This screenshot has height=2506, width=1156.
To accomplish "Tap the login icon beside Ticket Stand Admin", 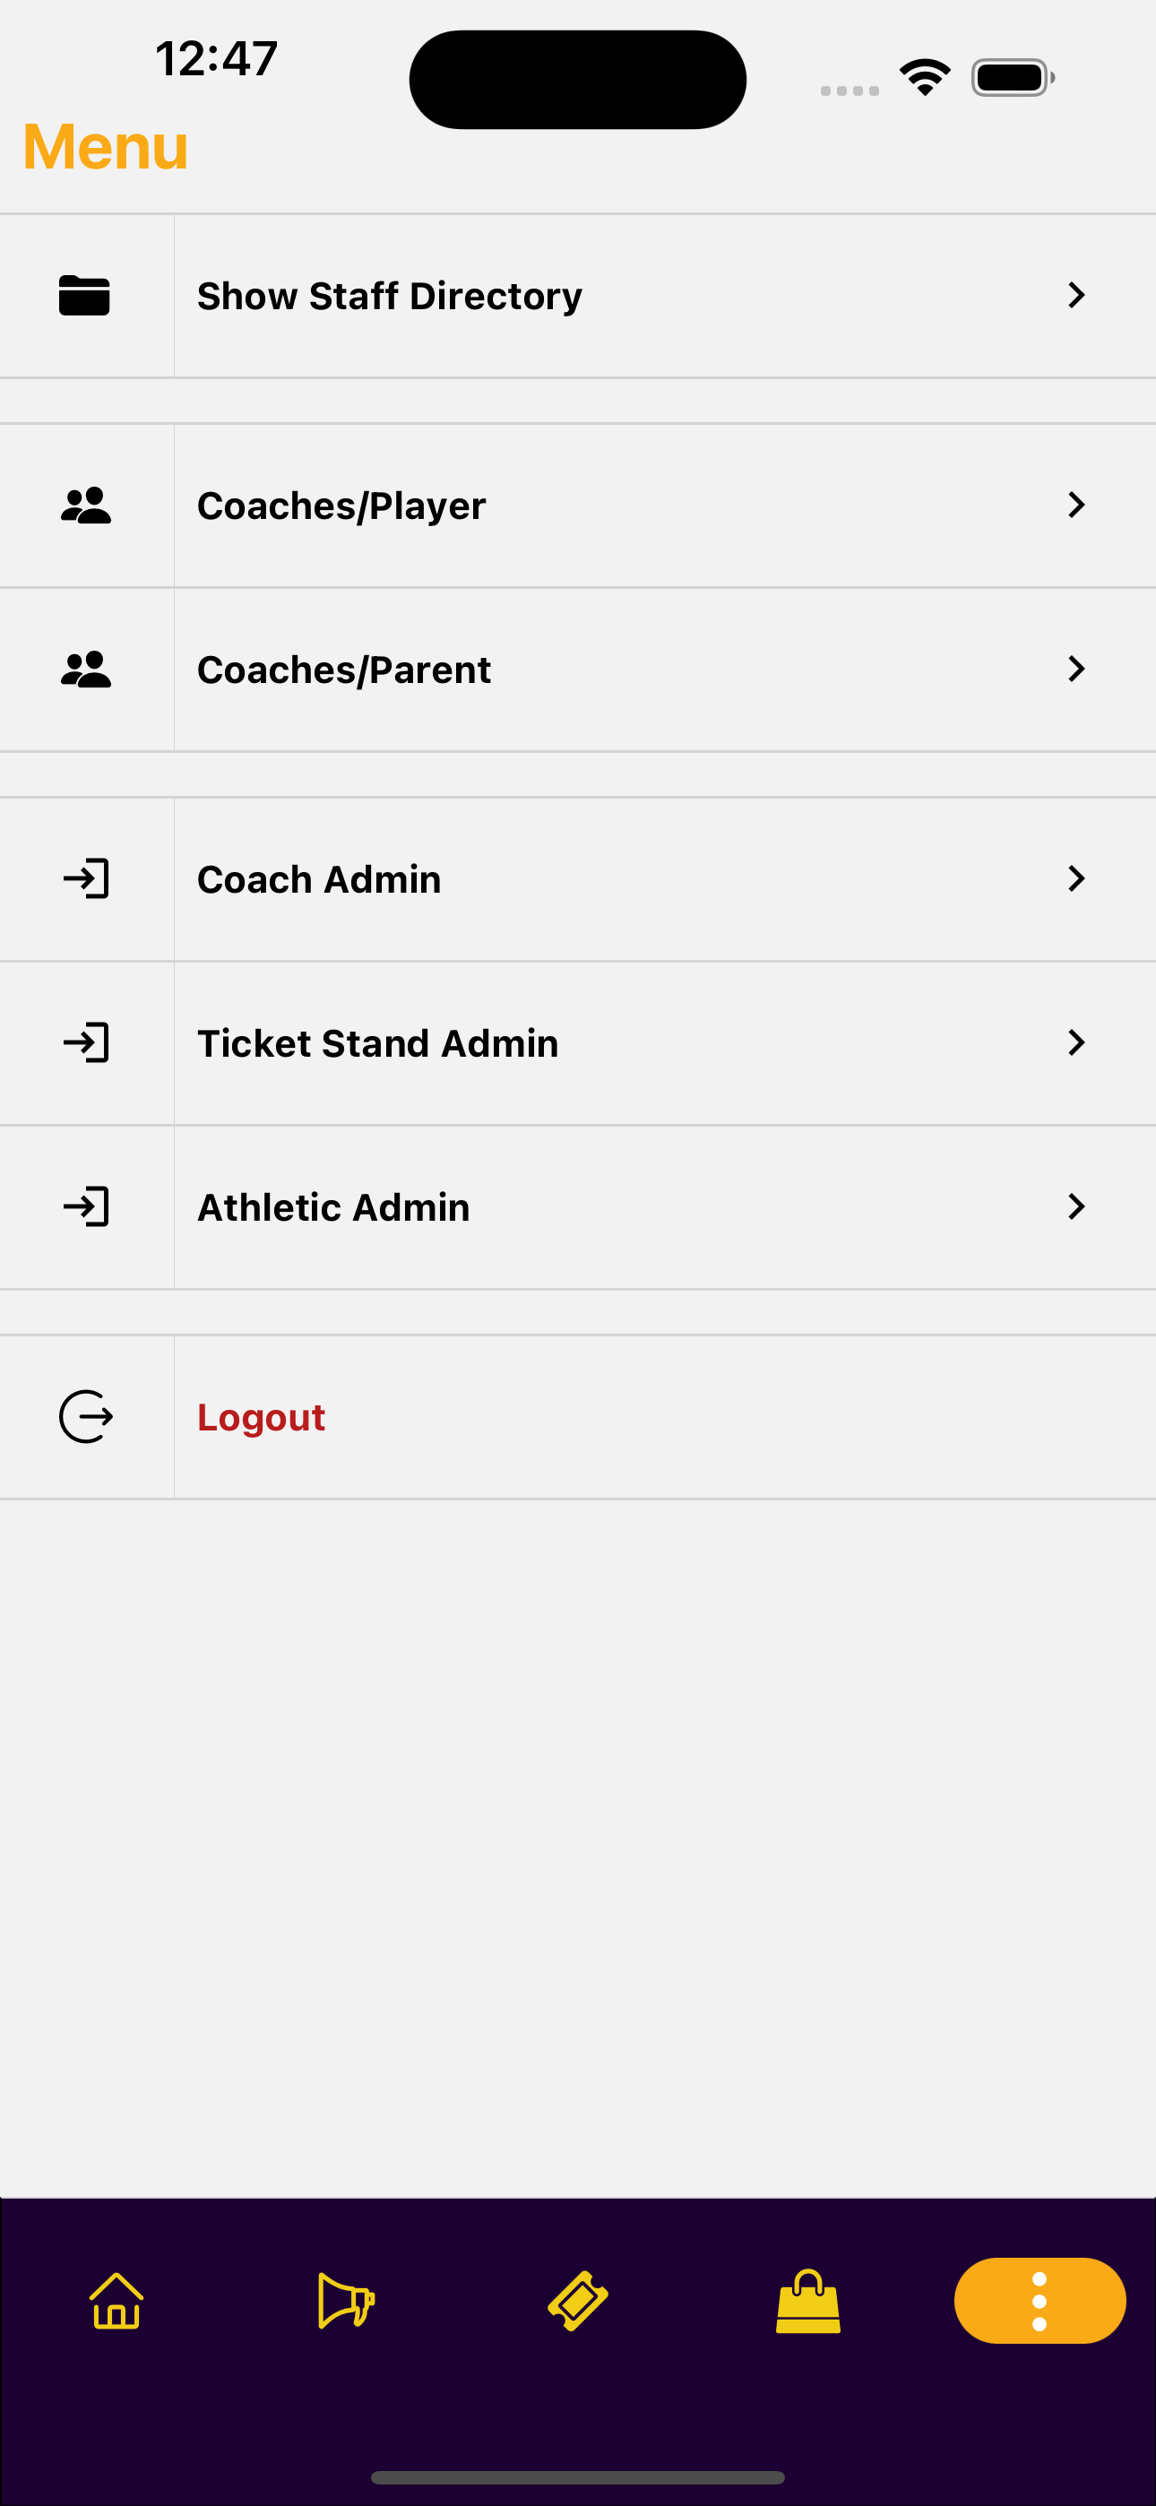I will 86,1043.
